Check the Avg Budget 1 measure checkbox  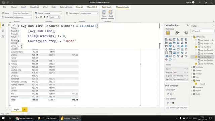click(196, 40)
